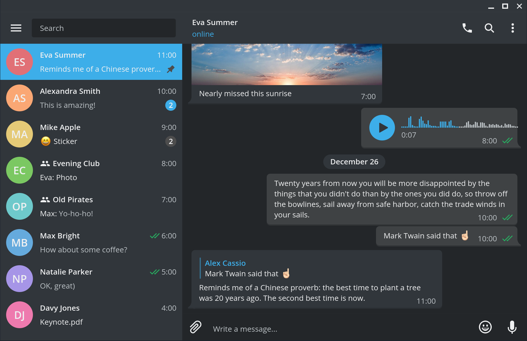Click the pin icon on Eva Summer chat

pyautogui.click(x=171, y=69)
